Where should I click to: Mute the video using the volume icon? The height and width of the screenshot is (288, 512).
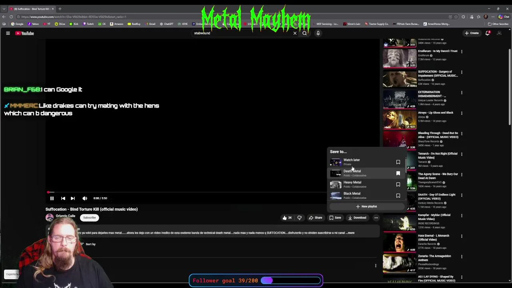84,198
